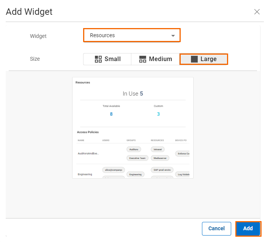Click the Custom count 3
This screenshot has height=242, width=268.
[x=158, y=114]
